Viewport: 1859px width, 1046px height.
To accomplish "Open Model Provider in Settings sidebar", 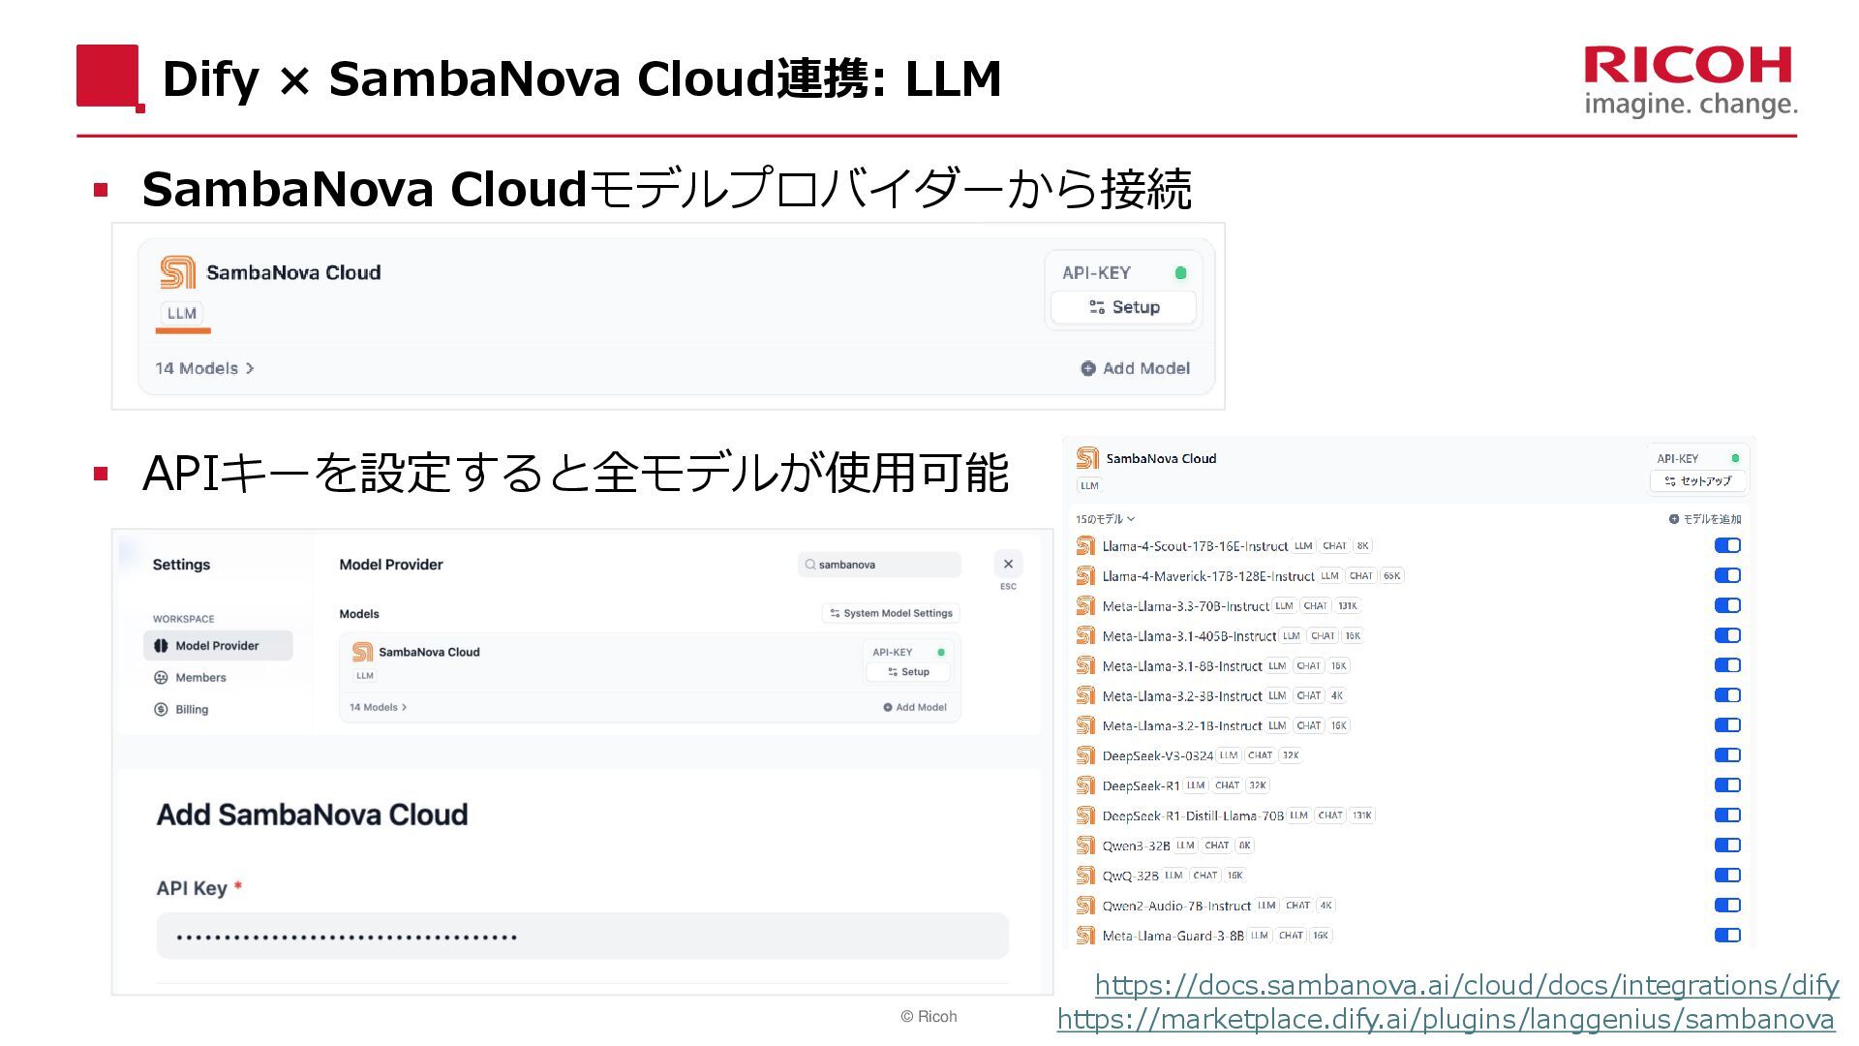I will tap(218, 646).
